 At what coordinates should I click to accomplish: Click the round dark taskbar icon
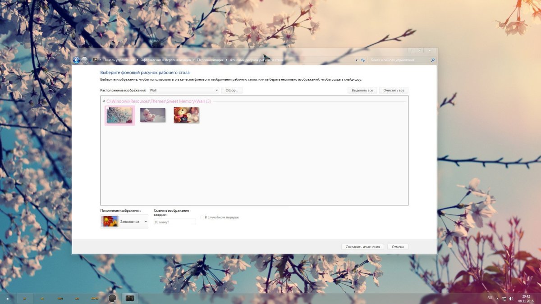tap(113, 298)
